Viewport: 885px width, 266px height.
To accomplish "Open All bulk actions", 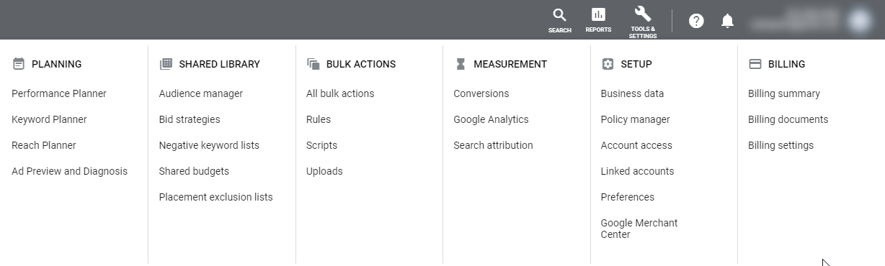I will 340,93.
